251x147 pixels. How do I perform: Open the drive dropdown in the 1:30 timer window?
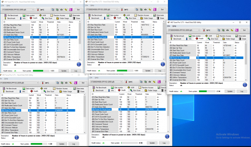20,83
